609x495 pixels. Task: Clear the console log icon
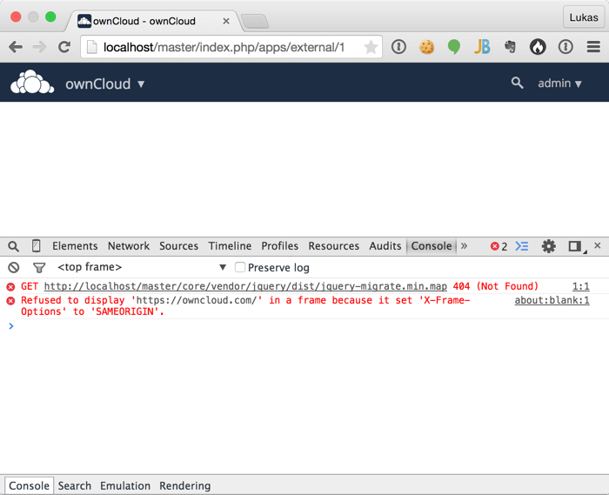tap(13, 268)
